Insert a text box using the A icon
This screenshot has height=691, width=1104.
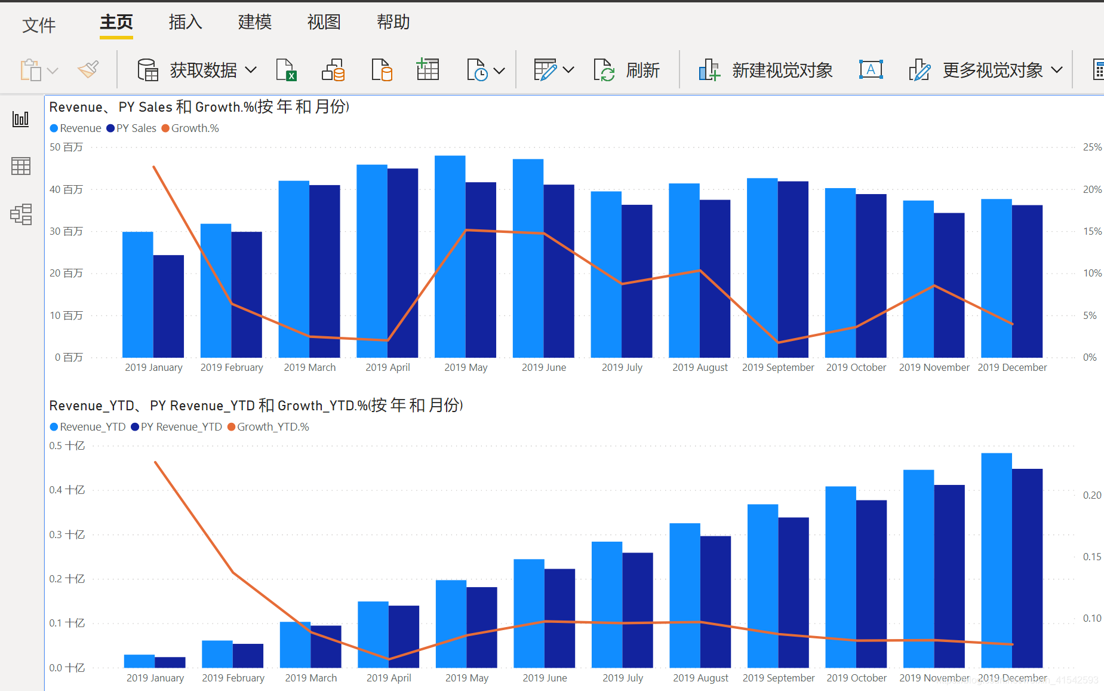[871, 69]
